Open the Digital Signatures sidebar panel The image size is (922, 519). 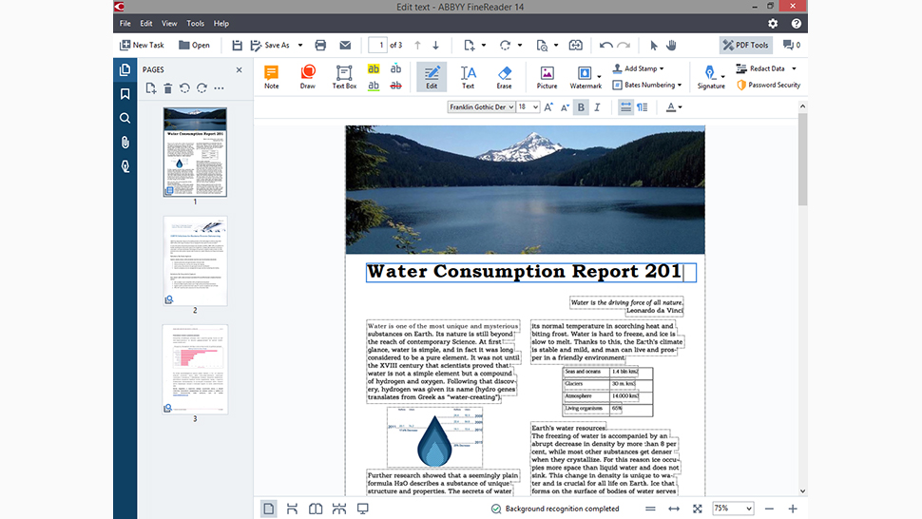coord(125,167)
